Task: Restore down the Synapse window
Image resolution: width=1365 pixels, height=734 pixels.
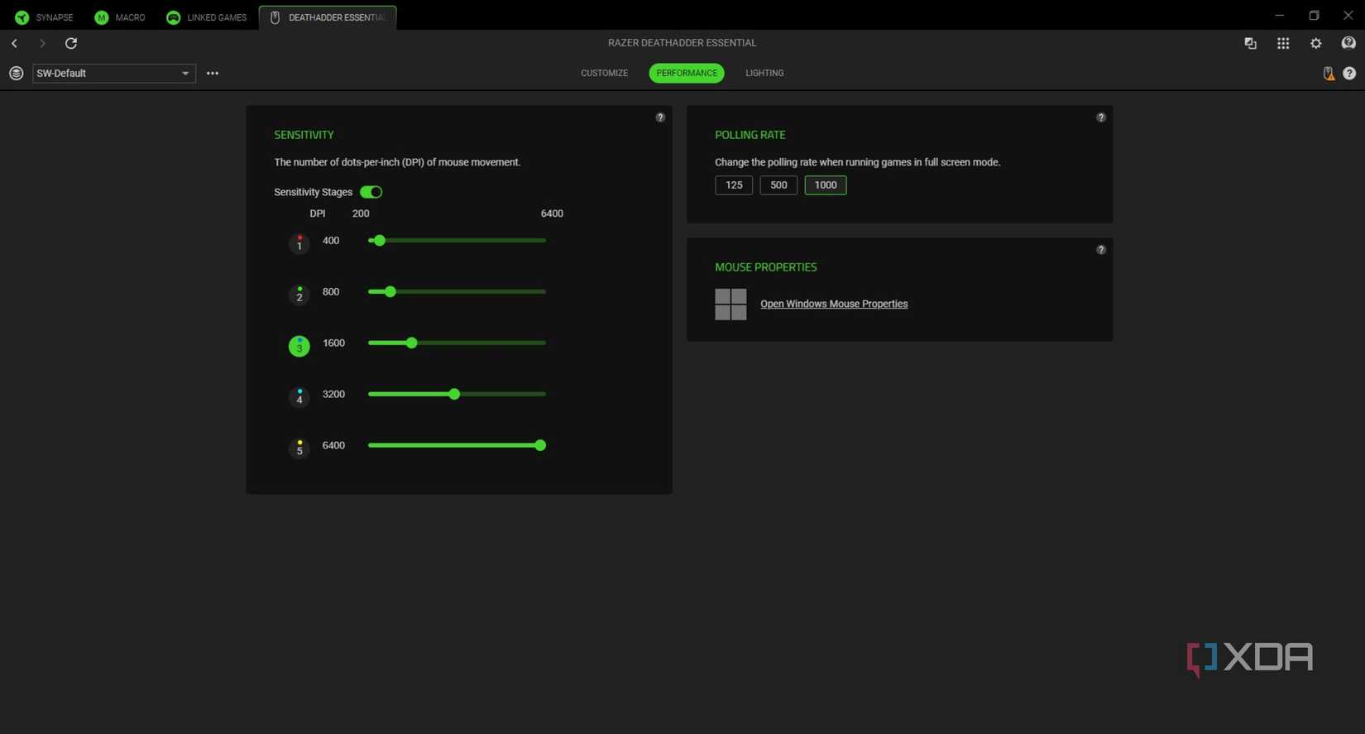Action: pyautogui.click(x=1314, y=16)
